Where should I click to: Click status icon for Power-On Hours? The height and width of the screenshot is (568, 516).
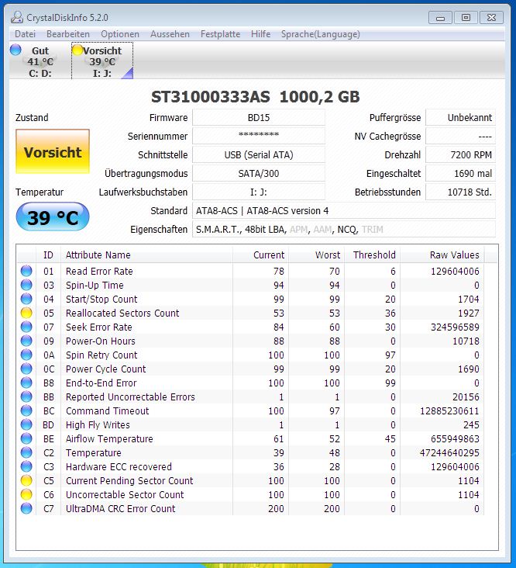click(x=26, y=341)
